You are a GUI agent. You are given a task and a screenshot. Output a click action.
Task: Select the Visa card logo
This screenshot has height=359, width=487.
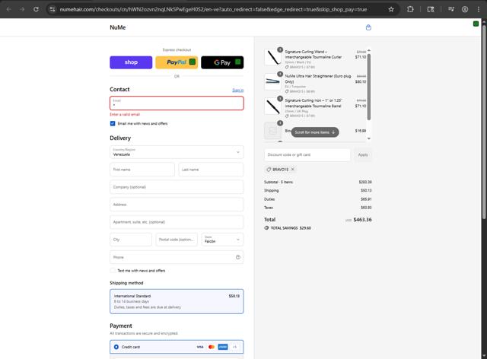[200, 347]
